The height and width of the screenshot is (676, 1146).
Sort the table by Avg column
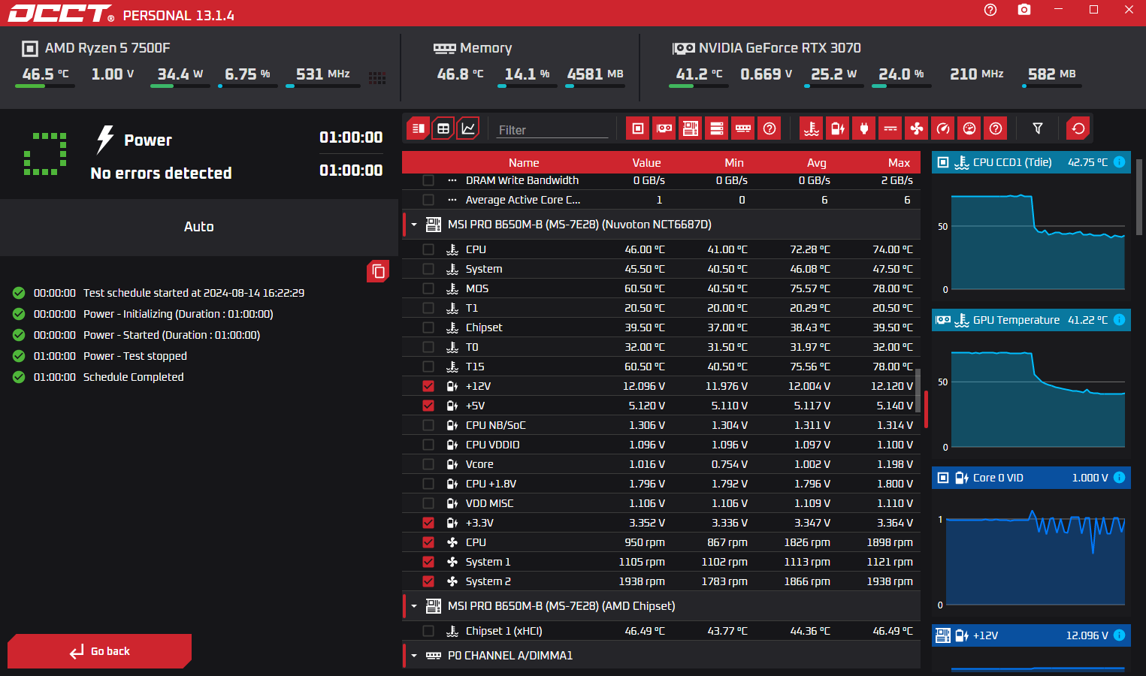[x=817, y=163]
